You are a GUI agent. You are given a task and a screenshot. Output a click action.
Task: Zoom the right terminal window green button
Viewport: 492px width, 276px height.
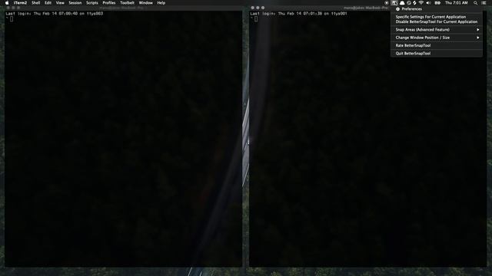click(263, 8)
